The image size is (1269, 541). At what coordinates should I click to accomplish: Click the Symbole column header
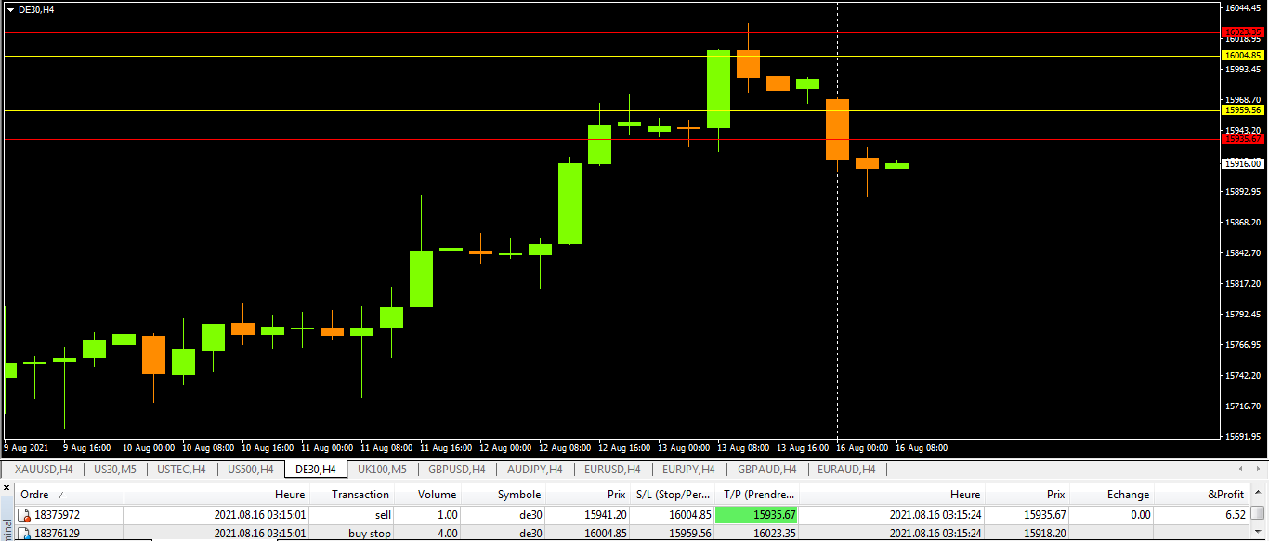click(518, 495)
